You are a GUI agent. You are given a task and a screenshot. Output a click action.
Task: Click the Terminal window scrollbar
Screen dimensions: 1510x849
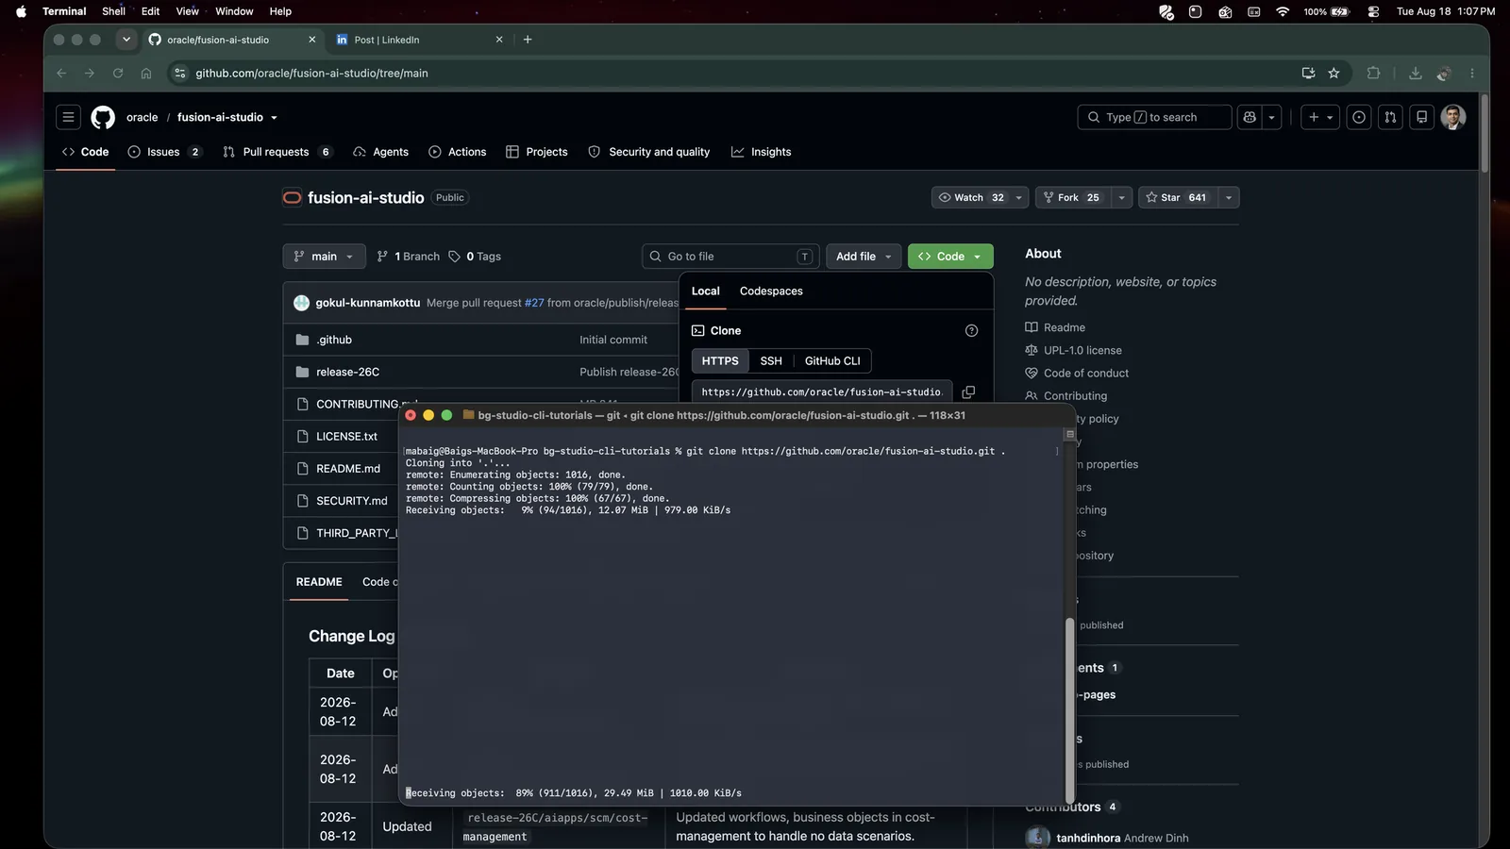point(1069,709)
